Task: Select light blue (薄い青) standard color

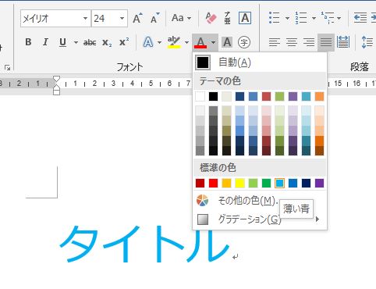Action: [x=279, y=184]
